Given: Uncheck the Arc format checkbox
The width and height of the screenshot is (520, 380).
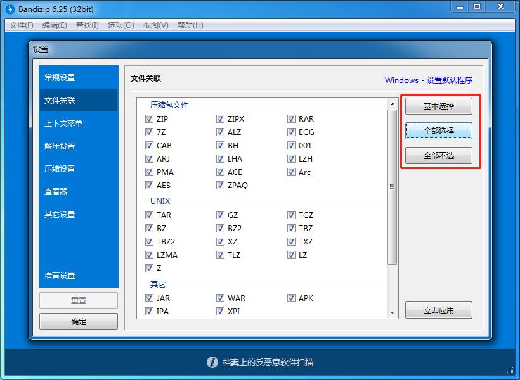Looking at the screenshot, I should (x=291, y=172).
